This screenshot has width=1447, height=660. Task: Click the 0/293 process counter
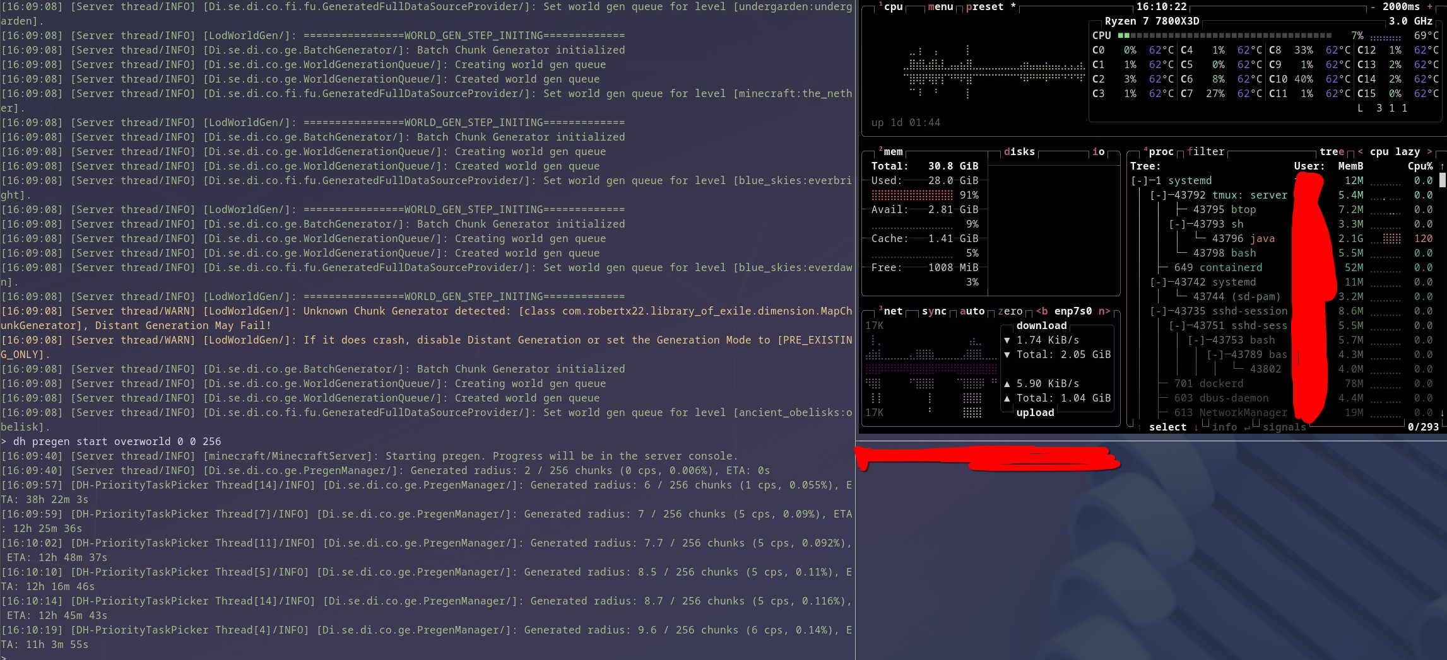pos(1423,427)
